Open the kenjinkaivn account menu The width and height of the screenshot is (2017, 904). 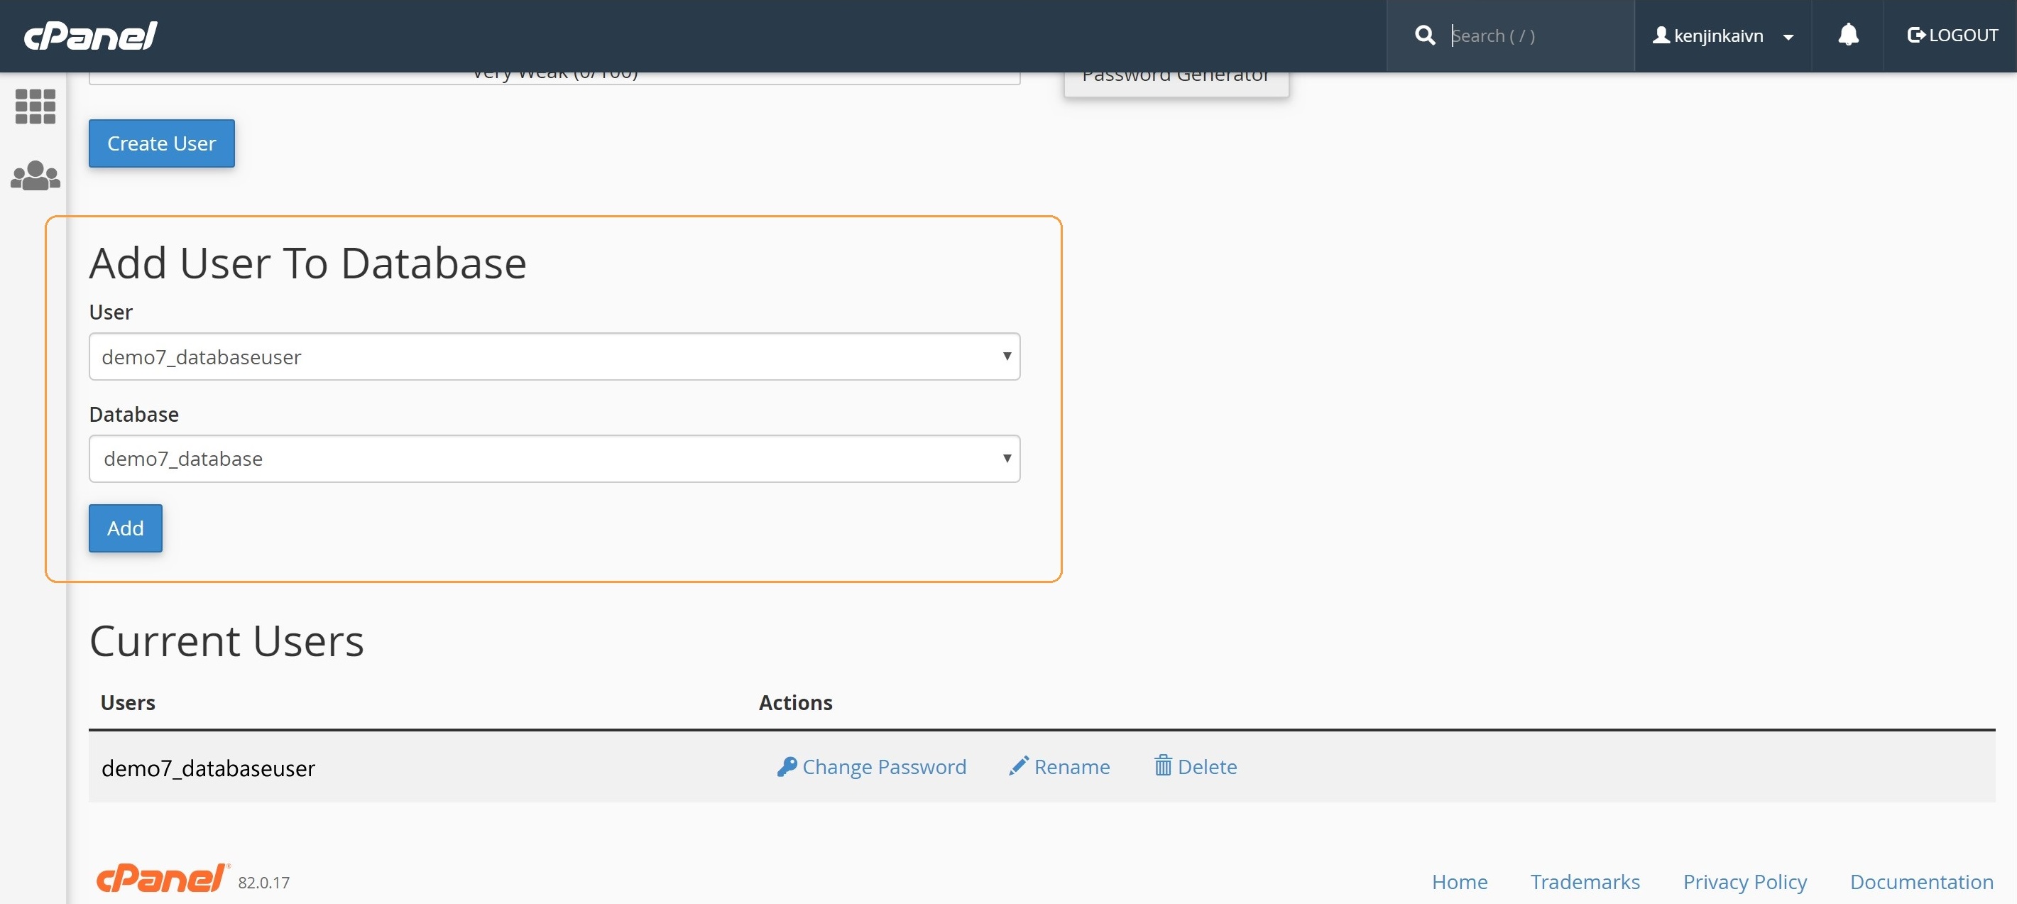(x=1722, y=36)
